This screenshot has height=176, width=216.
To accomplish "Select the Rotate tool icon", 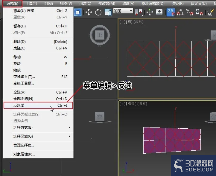I will 98,12.
